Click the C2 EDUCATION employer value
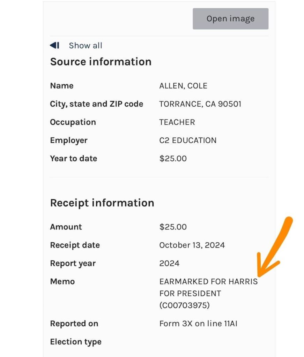Viewport: 304px width, 357px height. [188, 140]
